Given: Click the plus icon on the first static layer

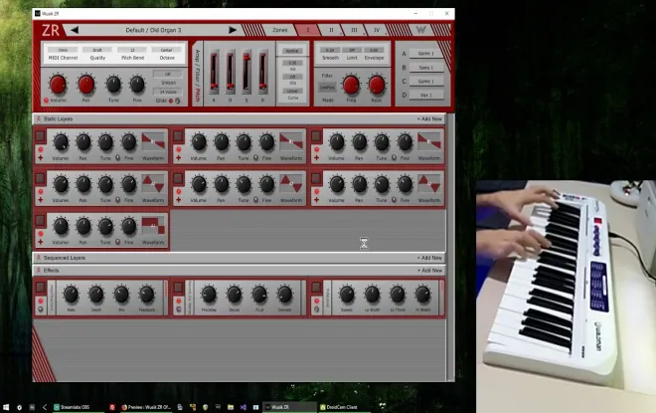Looking at the screenshot, I should click(41, 158).
